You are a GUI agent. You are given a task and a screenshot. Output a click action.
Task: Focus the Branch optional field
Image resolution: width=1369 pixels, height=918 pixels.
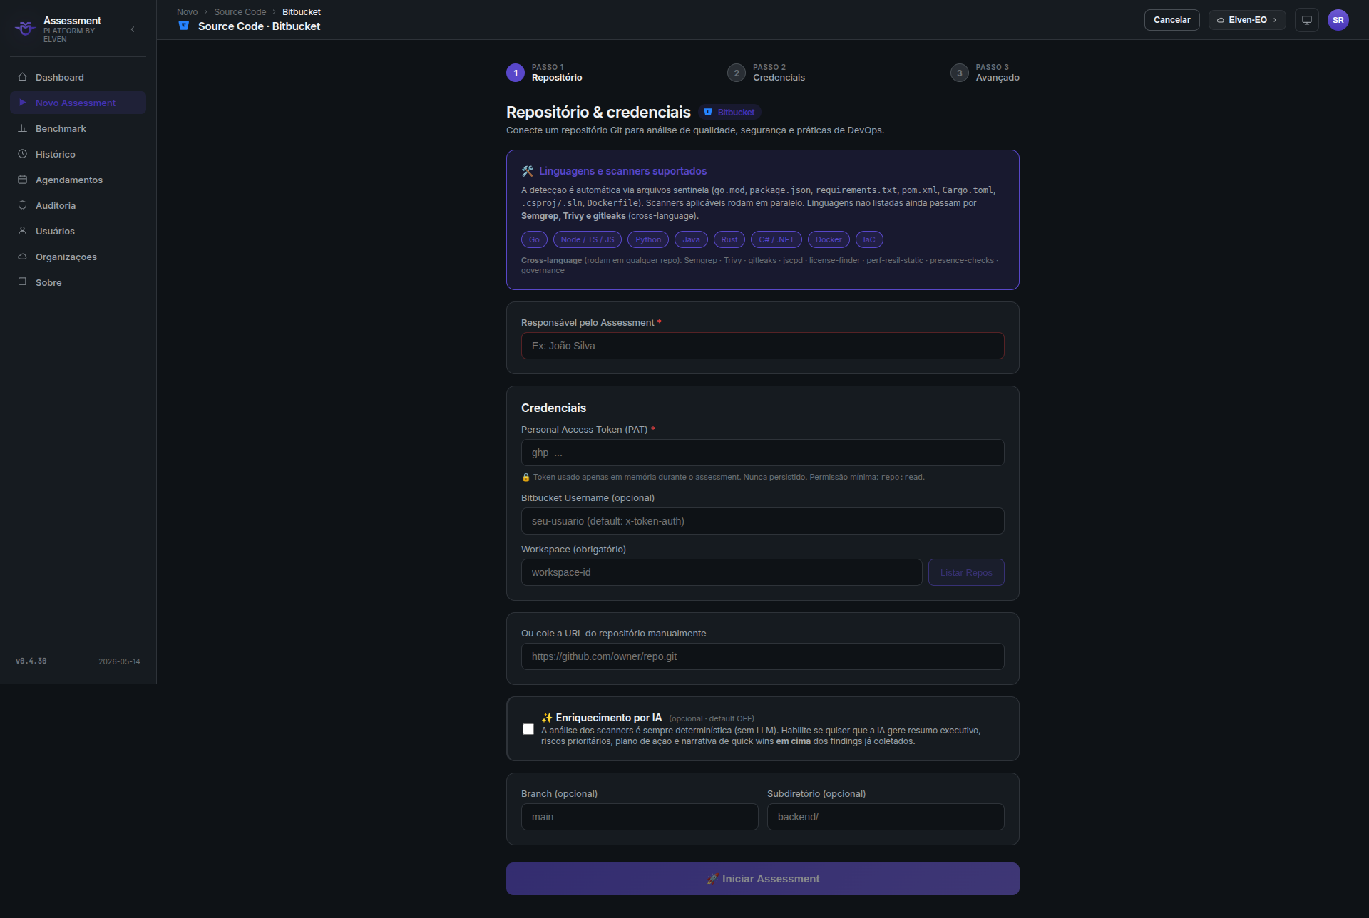click(x=640, y=817)
